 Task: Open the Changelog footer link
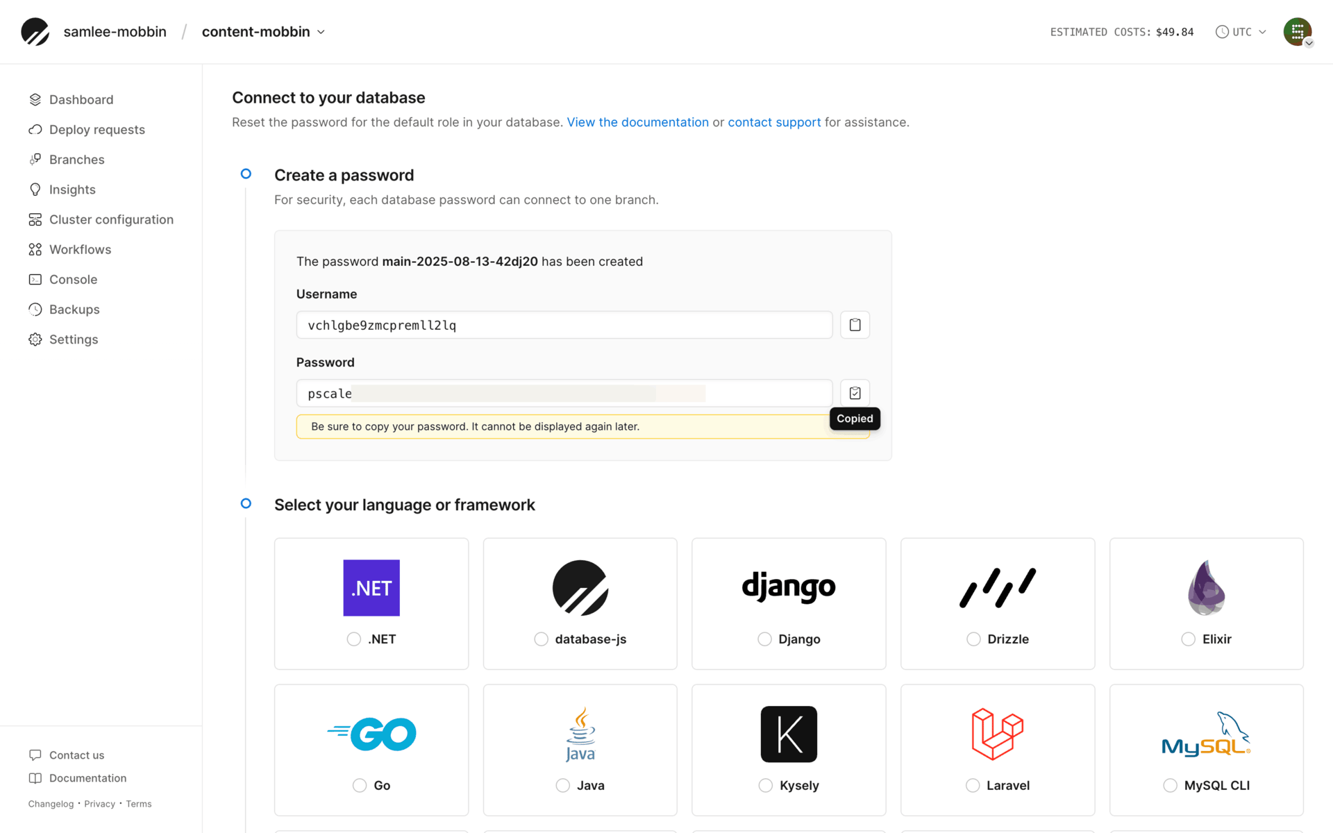click(x=51, y=804)
